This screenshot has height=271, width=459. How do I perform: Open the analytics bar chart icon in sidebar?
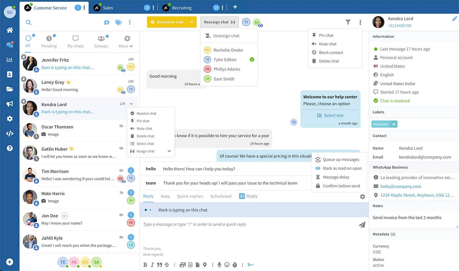pos(10,59)
